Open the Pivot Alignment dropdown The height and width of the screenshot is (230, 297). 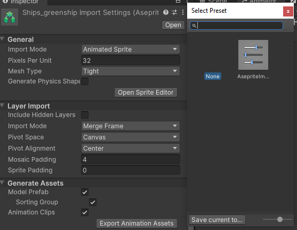pyautogui.click(x=131, y=149)
